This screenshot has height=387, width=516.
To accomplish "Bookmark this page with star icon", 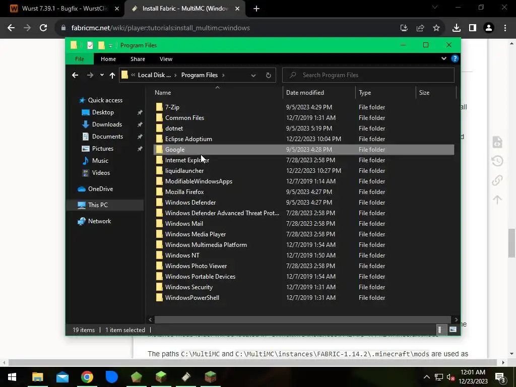I will 436,28.
